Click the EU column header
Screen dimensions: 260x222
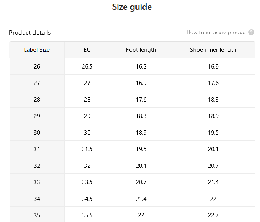tap(87, 50)
